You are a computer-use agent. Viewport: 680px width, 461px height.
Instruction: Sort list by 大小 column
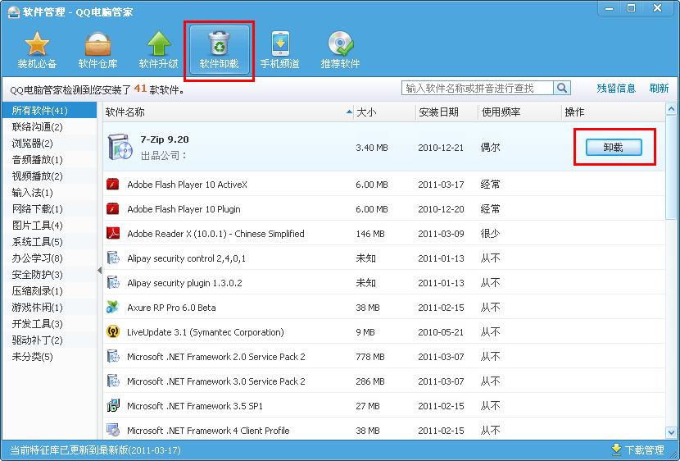[366, 112]
